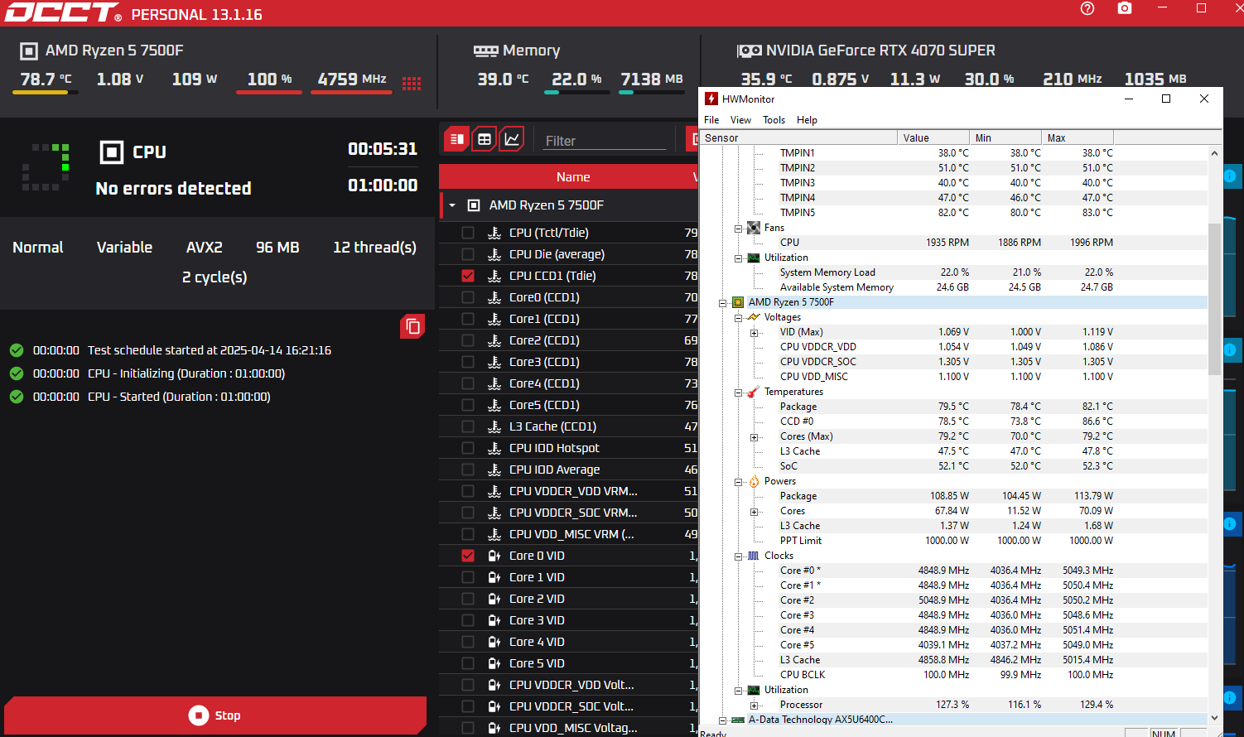This screenshot has width=1244, height=737.
Task: Click the Voltages lightning icon in HWMonitor
Action: (754, 317)
